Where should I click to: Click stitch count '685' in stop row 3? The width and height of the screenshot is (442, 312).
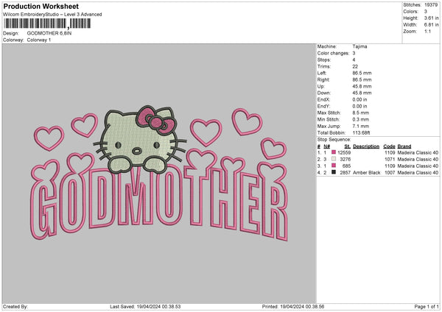(x=346, y=166)
